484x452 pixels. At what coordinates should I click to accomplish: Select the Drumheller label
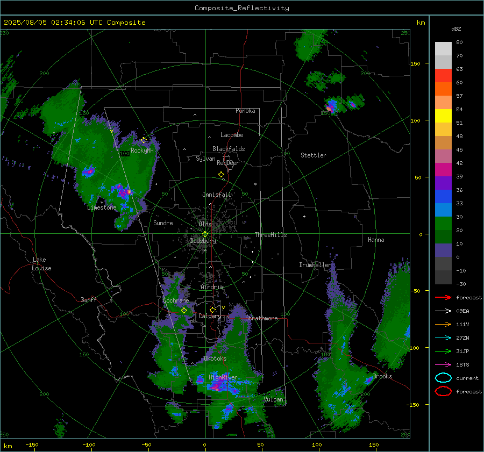(x=315, y=265)
